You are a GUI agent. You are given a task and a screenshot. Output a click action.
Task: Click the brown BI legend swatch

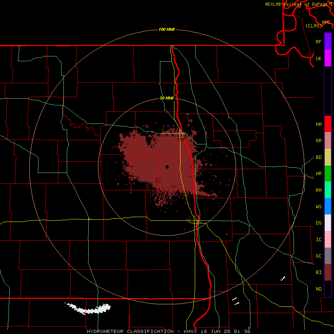click(328, 272)
